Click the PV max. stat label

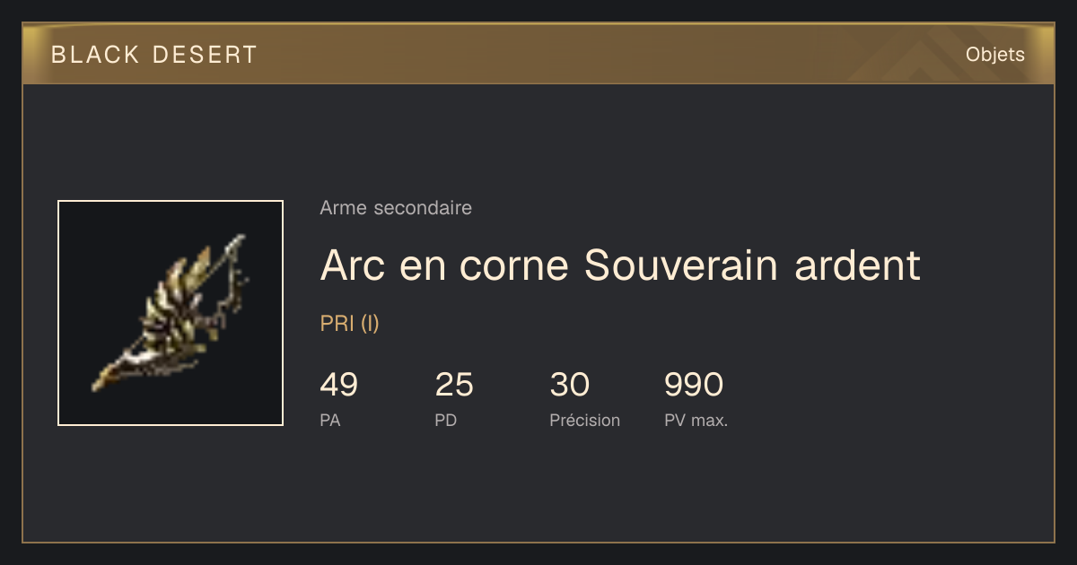pyautogui.click(x=696, y=420)
